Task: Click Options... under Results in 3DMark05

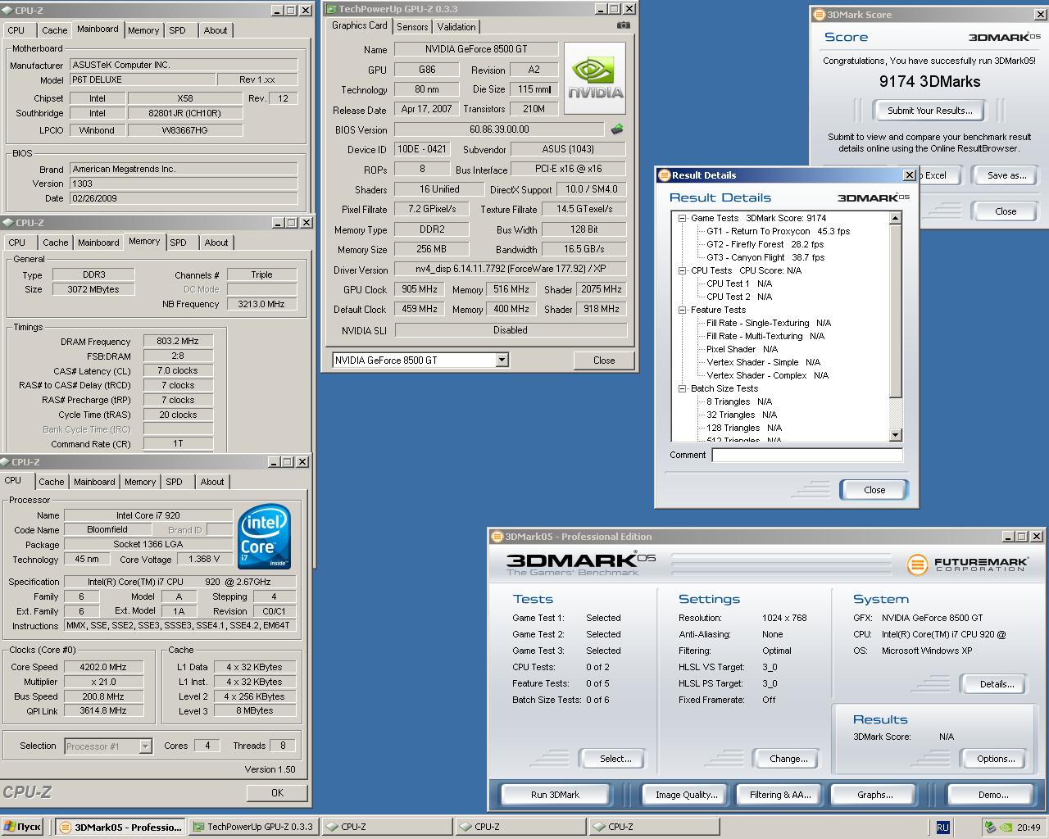Action: click(996, 759)
